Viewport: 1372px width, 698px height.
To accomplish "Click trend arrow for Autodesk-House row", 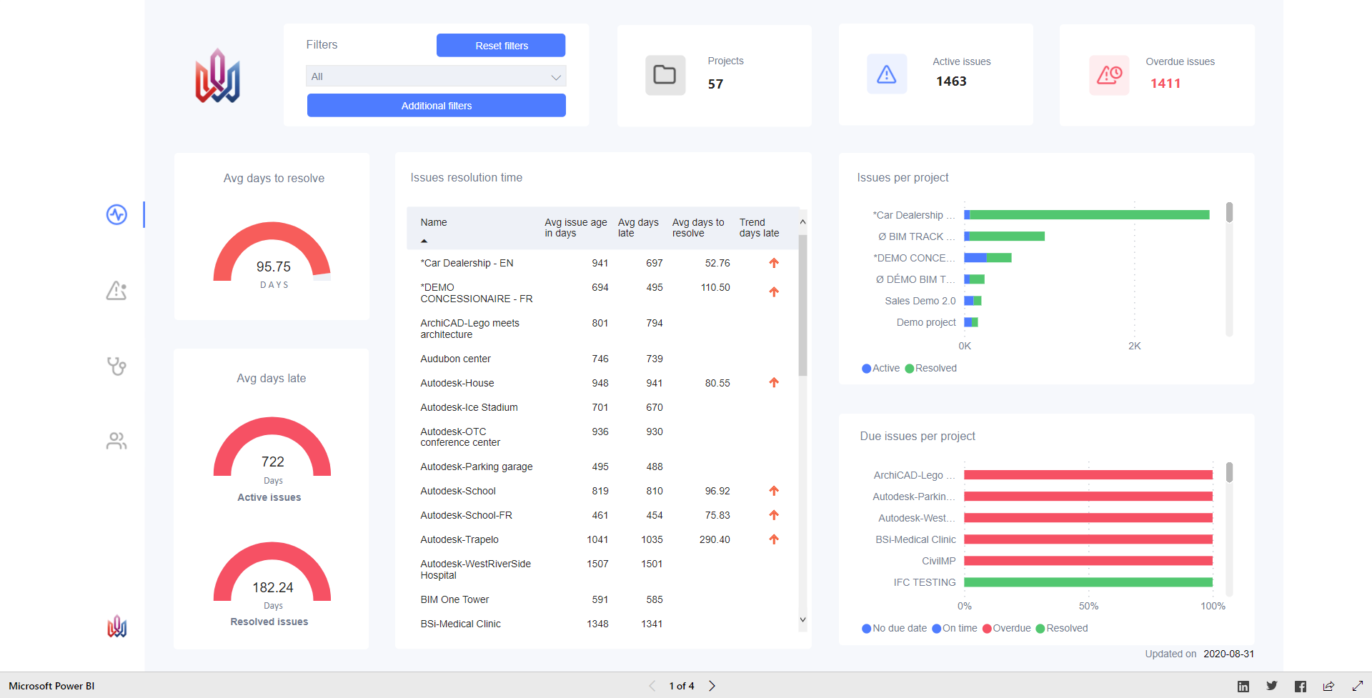I will (774, 383).
